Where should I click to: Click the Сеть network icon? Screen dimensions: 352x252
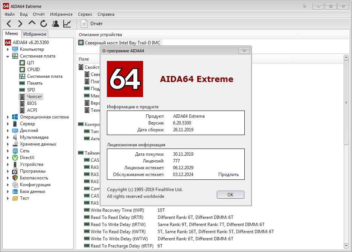pyautogui.click(x=15, y=151)
